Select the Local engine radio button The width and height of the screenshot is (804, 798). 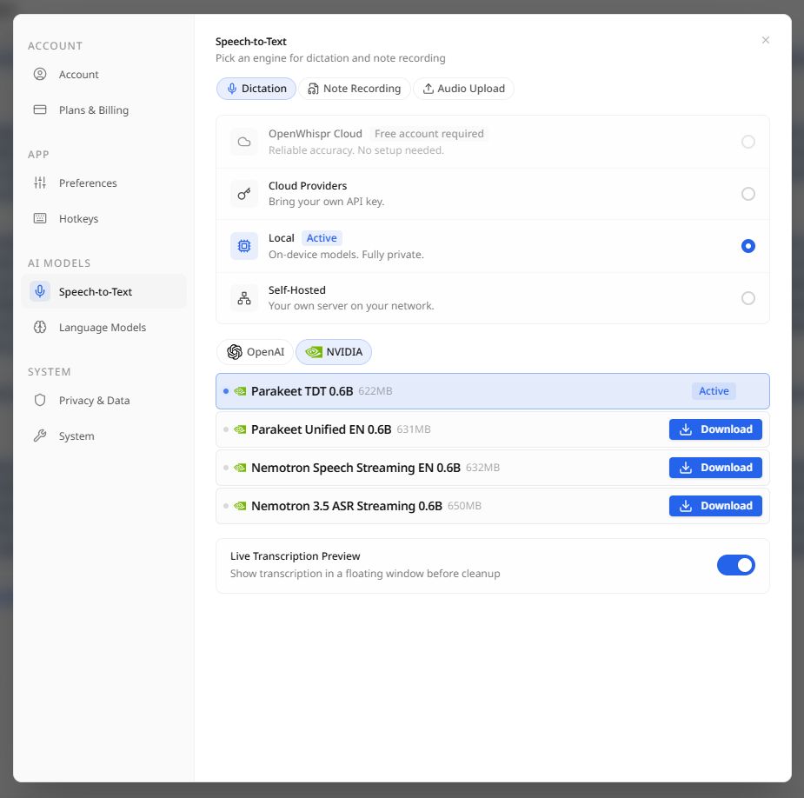click(748, 246)
